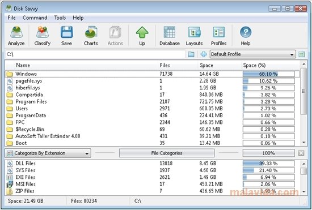312x210 pixels.
Task: Click the profile options icon beside Default Profile
Action: tap(302, 54)
